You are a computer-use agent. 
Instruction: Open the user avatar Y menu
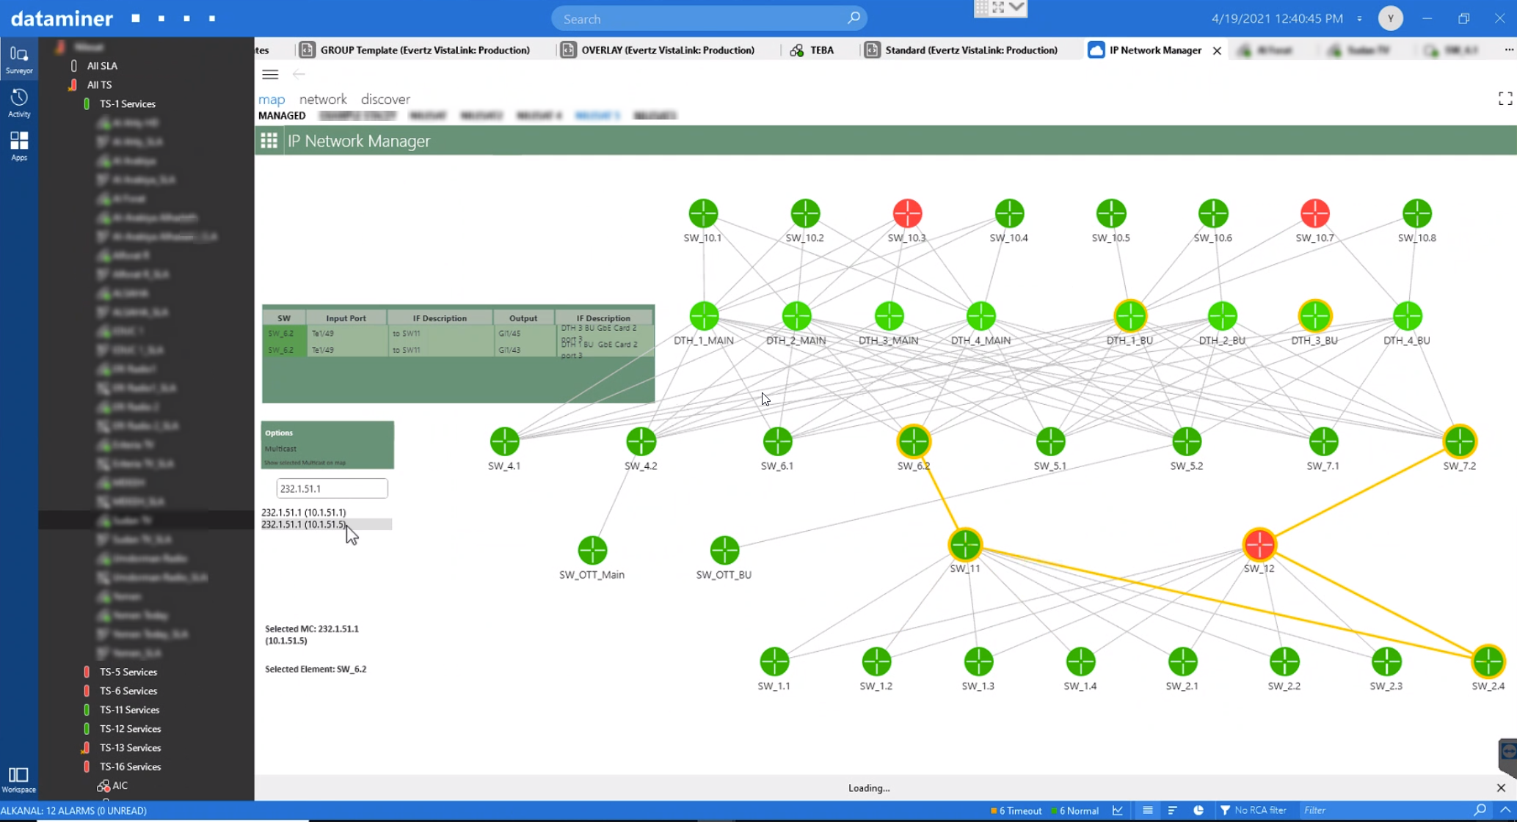(1390, 18)
